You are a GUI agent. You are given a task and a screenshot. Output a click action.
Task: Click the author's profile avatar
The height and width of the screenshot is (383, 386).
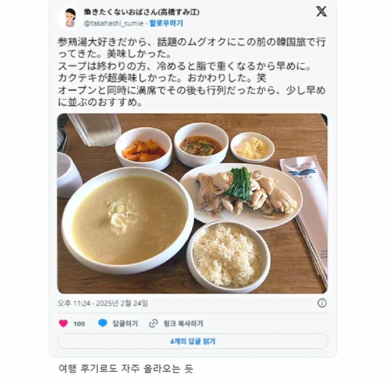point(70,17)
